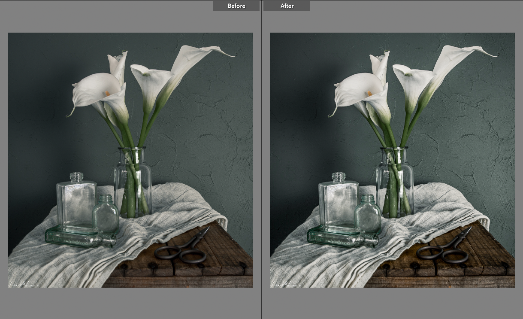The width and height of the screenshot is (523, 319).
Task: Select the Before photo preview
Action: [130, 160]
